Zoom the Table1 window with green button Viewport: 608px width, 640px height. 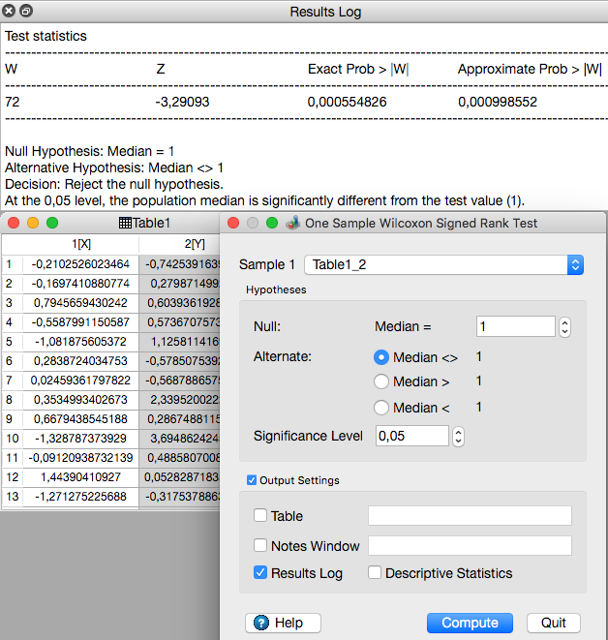[x=52, y=223]
